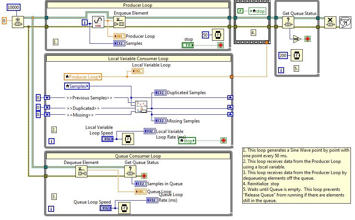Viewport: 355px width, 220px height.
Task: Click the Local Variable Consumer Loop iteration terminal
Action: (52, 141)
